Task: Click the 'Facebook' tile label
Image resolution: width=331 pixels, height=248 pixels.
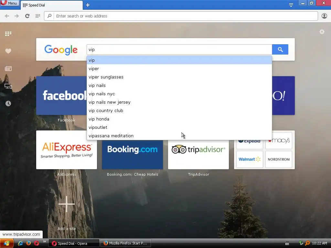Action: (x=67, y=120)
